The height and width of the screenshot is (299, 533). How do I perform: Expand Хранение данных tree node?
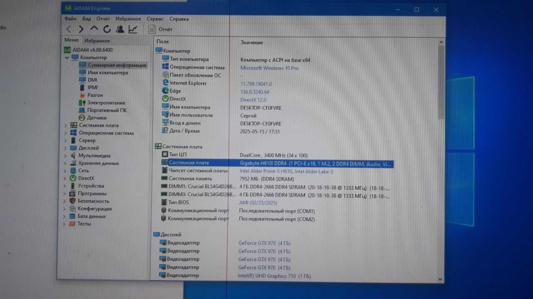(66, 163)
